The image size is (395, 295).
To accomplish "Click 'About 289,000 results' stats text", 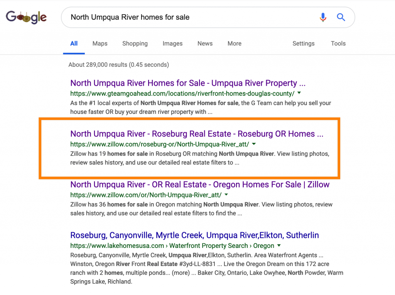I will pyautogui.click(x=119, y=65).
